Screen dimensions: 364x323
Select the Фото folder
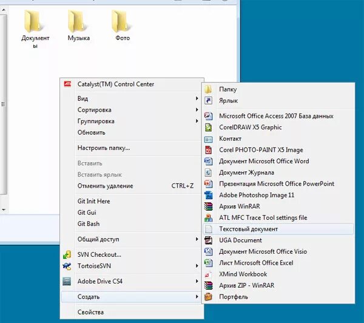tap(123, 25)
